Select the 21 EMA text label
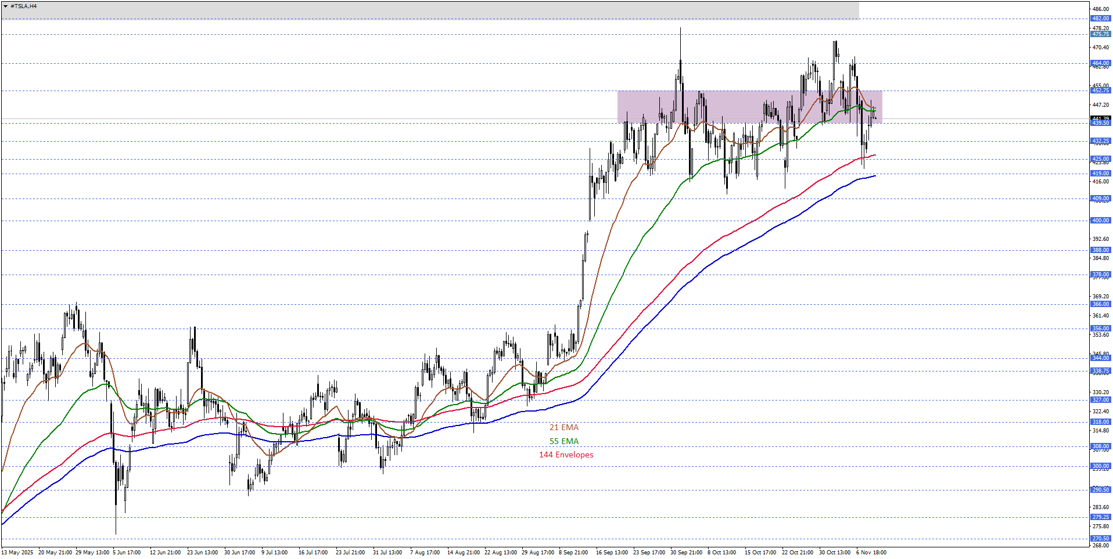This screenshot has height=559, width=1113. click(563, 427)
